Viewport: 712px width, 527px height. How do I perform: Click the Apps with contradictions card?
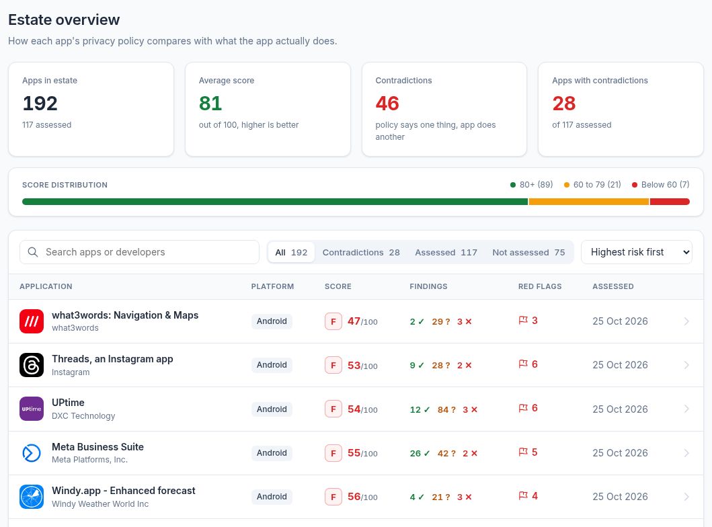coord(621,110)
